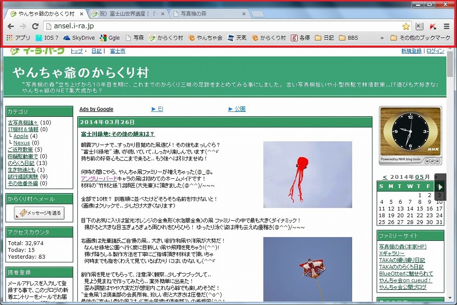The width and height of the screenshot is (457, 305).
Task: Open the IOS 7 bookmark
Action: coord(47,38)
